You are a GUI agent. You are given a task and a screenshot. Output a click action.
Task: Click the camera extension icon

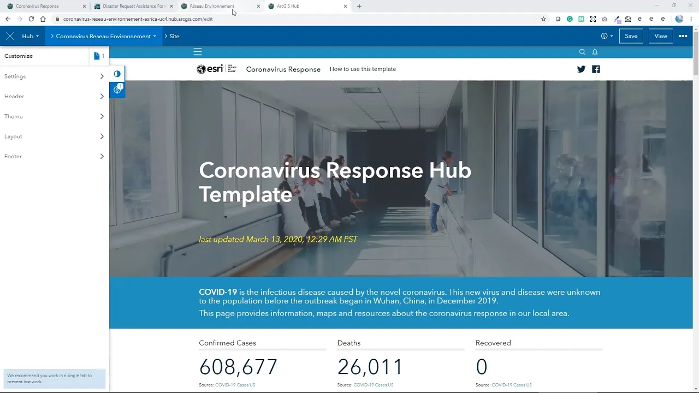pyautogui.click(x=605, y=19)
